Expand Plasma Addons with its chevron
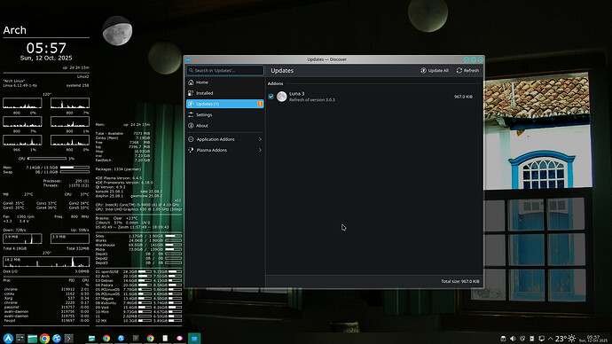Screen dimensions: 612x344 pyautogui.click(x=260, y=150)
